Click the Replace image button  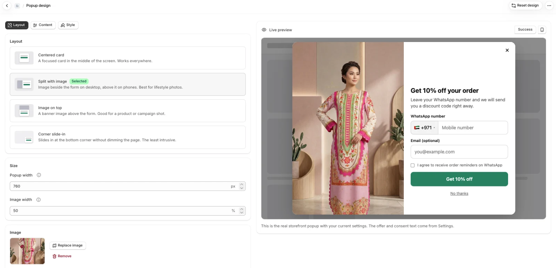[68, 245]
